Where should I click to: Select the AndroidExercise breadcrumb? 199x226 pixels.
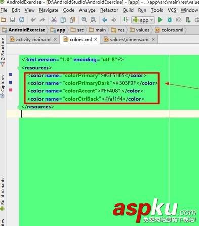[23, 30]
